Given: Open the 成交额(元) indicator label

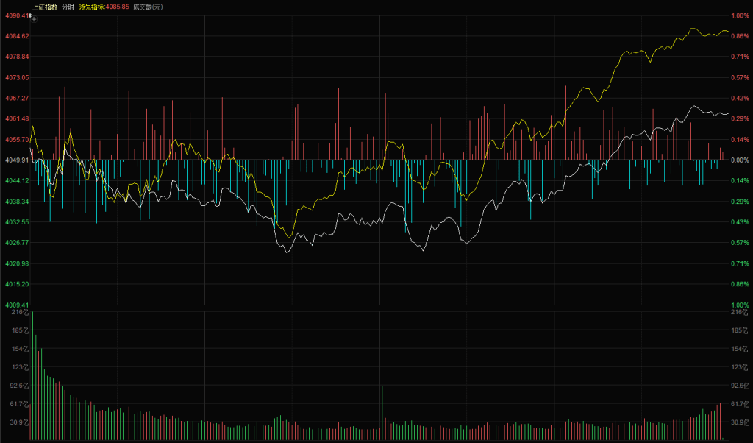Looking at the screenshot, I should coord(148,6).
